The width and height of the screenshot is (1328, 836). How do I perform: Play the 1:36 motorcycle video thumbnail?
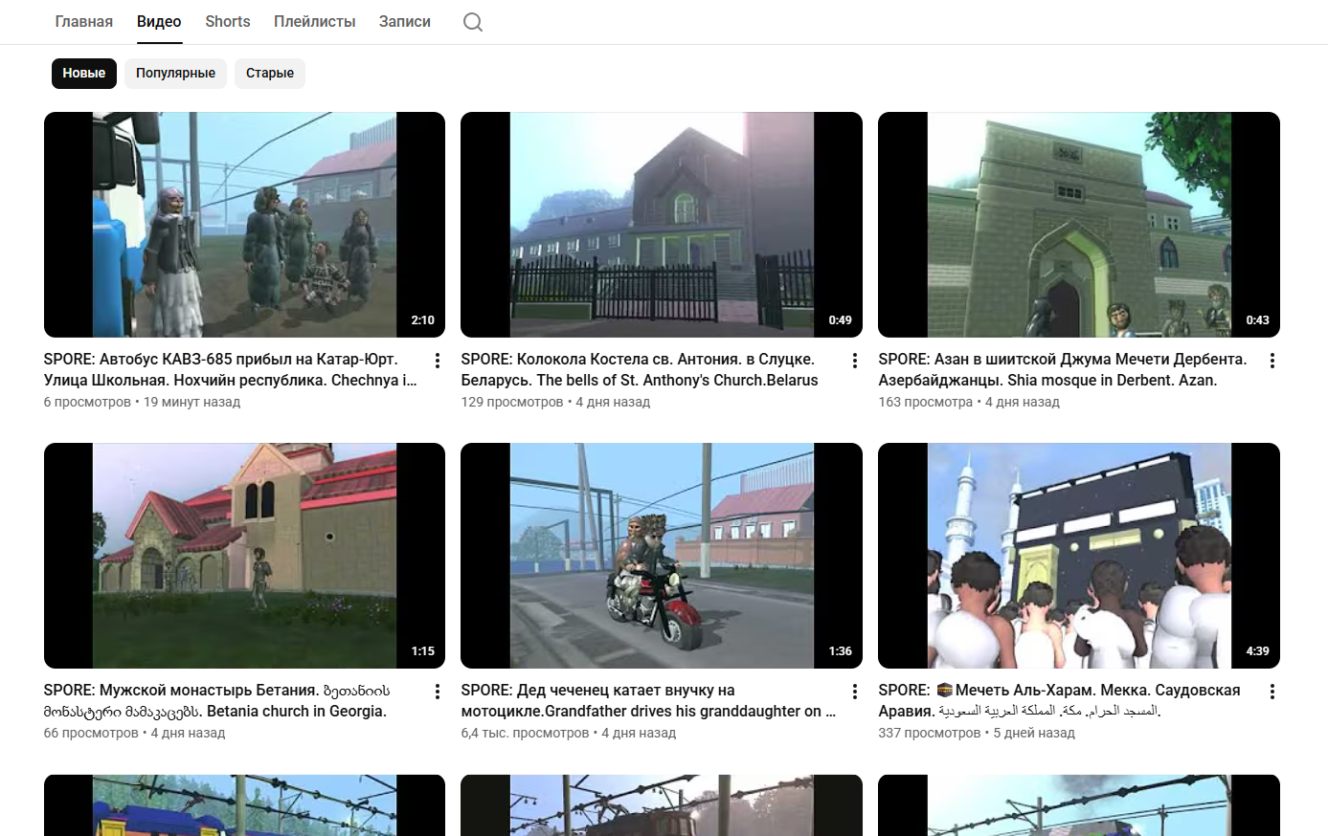point(662,556)
